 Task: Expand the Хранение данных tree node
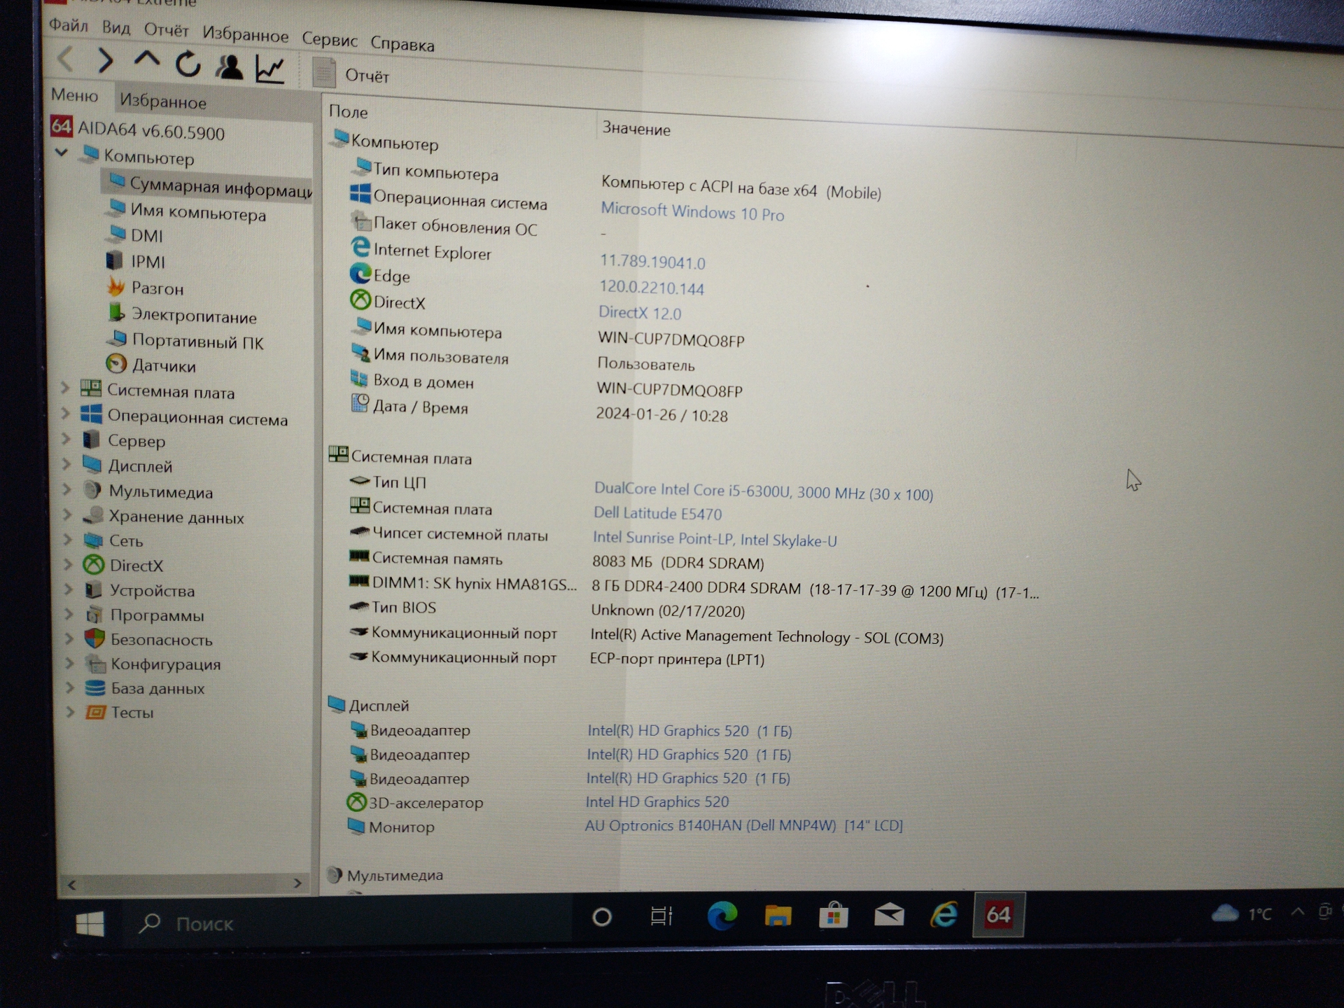click(x=67, y=514)
